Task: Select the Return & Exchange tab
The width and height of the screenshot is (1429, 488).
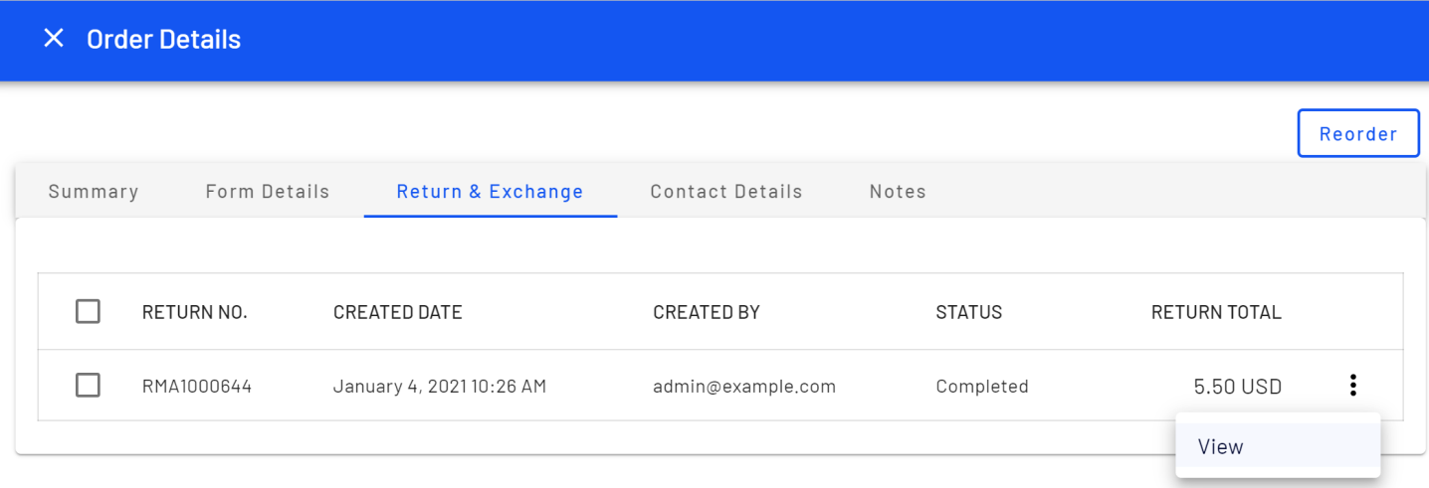Action: pos(490,192)
